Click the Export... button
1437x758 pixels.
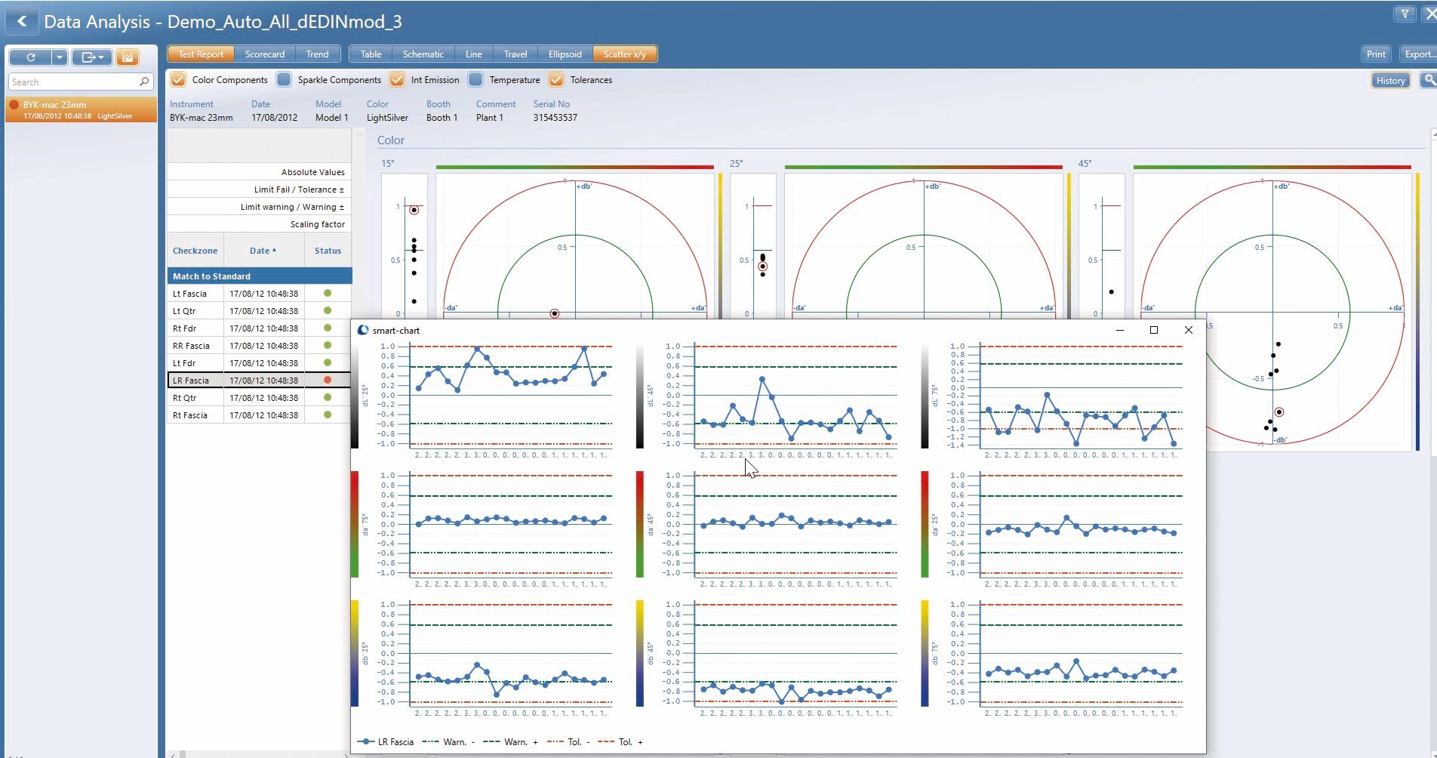(1419, 54)
